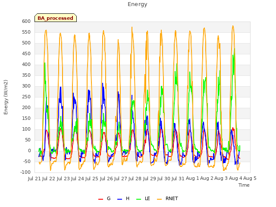Click the Jul 27 x-axis label

click(x=121, y=179)
